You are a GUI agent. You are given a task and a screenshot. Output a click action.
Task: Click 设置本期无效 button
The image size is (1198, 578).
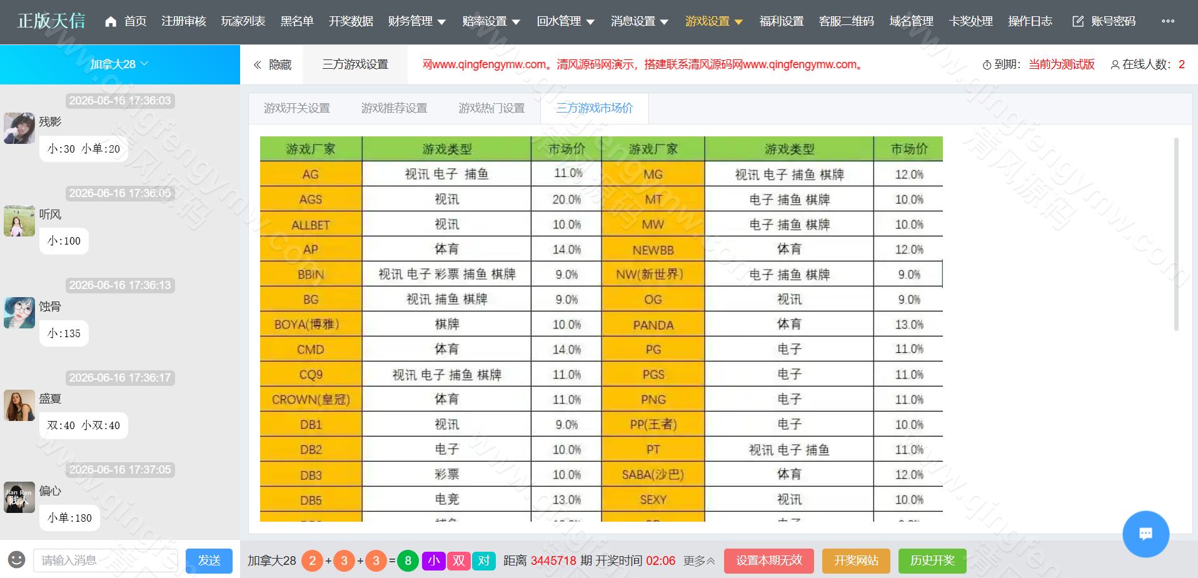769,560
